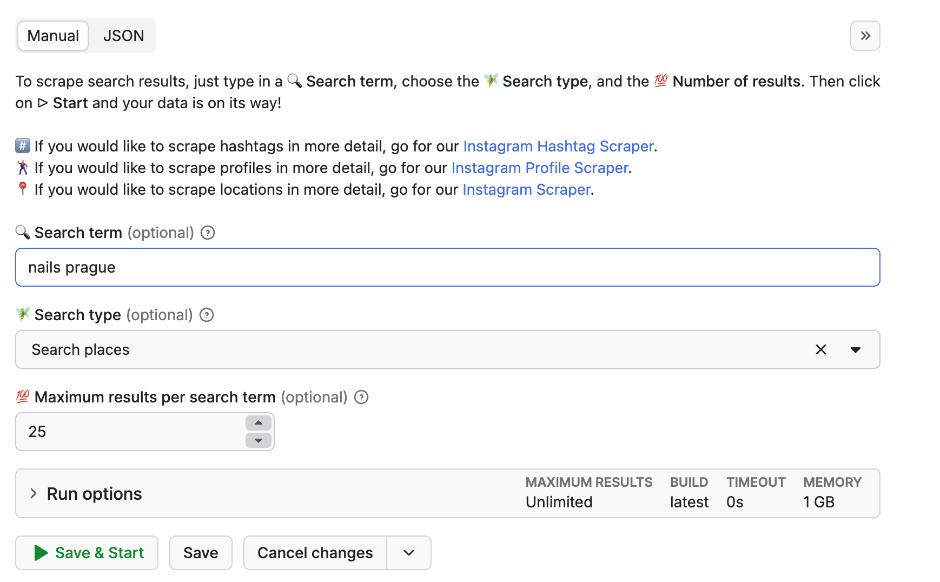Image resolution: width=940 pixels, height=582 pixels.
Task: Click the fairy icon beside Search type
Action: pos(22,314)
